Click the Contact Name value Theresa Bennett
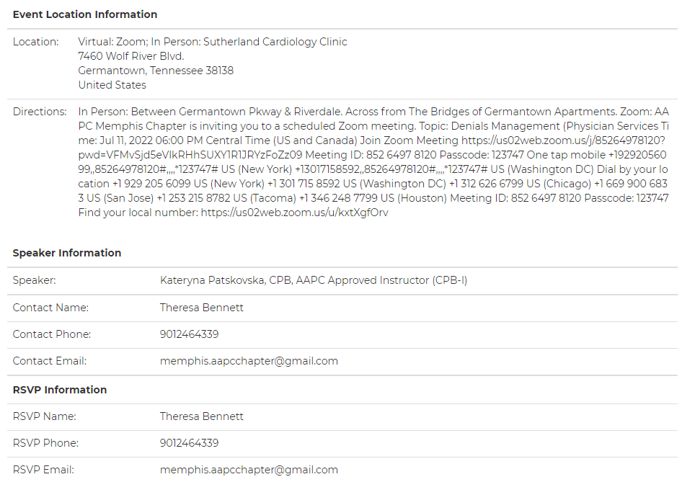Screen dimensions: 695x482 202,308
